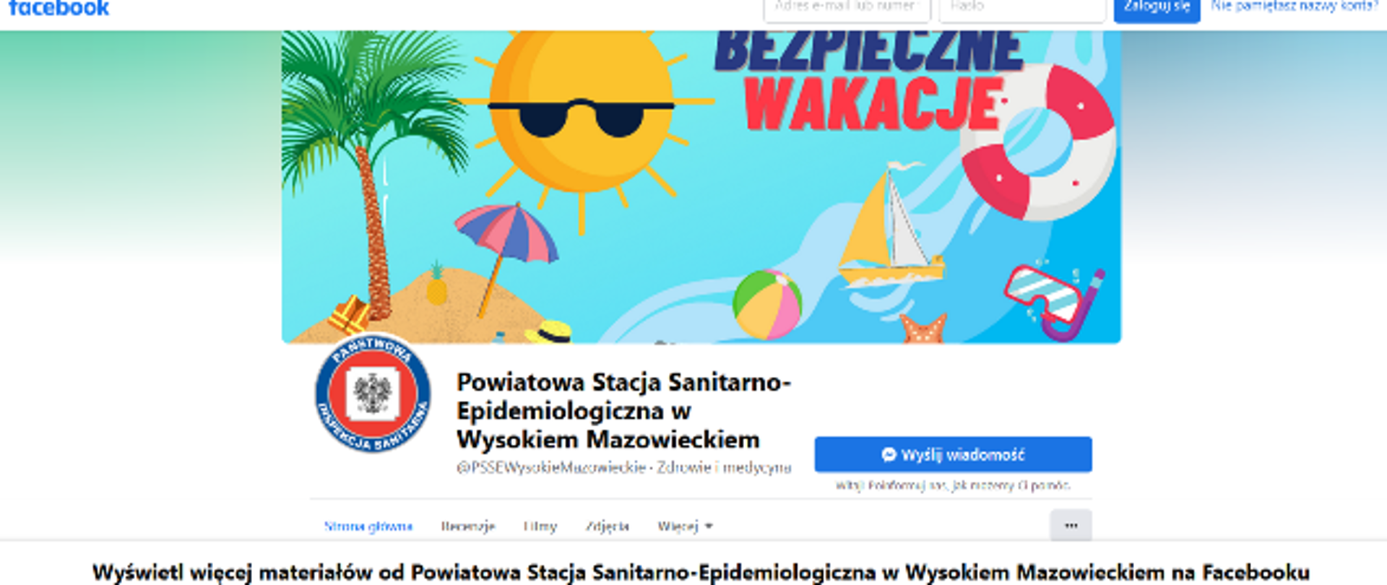Click the Zdrowie i medycyna category link
This screenshot has height=585, width=1387.
pos(724,467)
